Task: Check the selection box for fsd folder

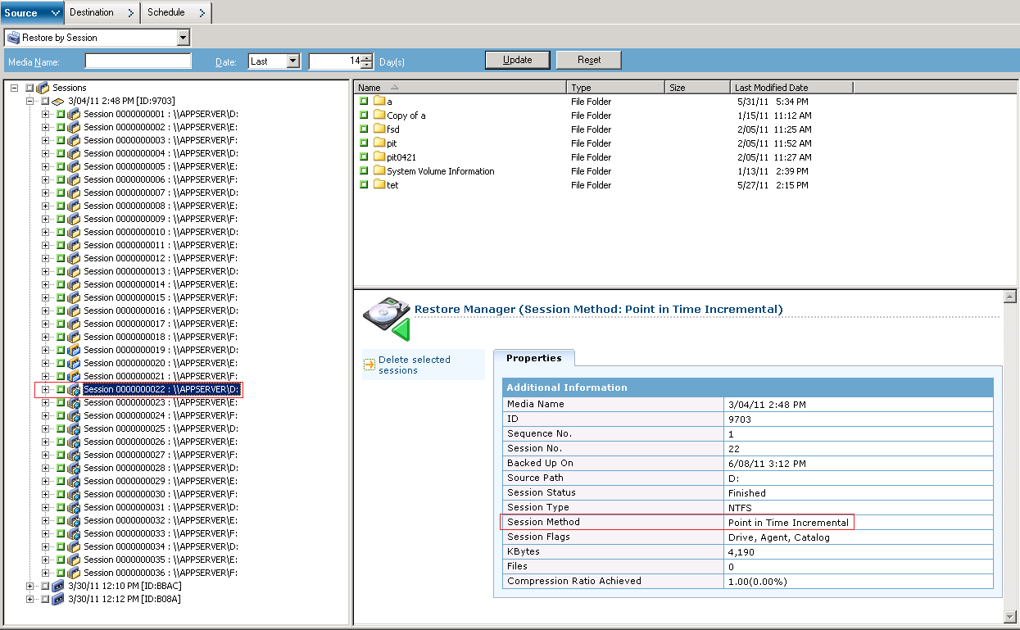Action: coord(364,129)
